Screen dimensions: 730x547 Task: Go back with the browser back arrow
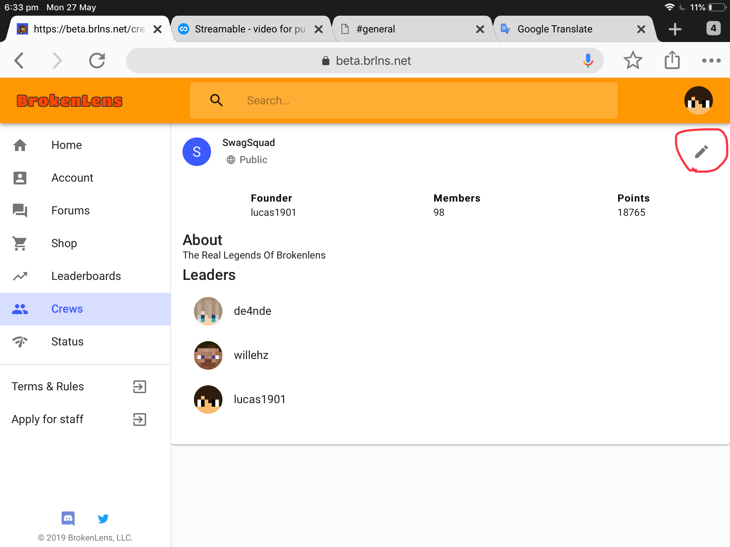tap(19, 61)
